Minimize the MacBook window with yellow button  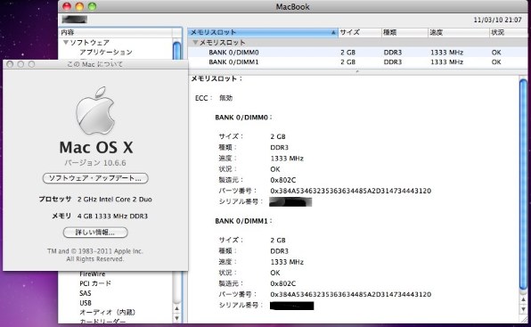79,6
